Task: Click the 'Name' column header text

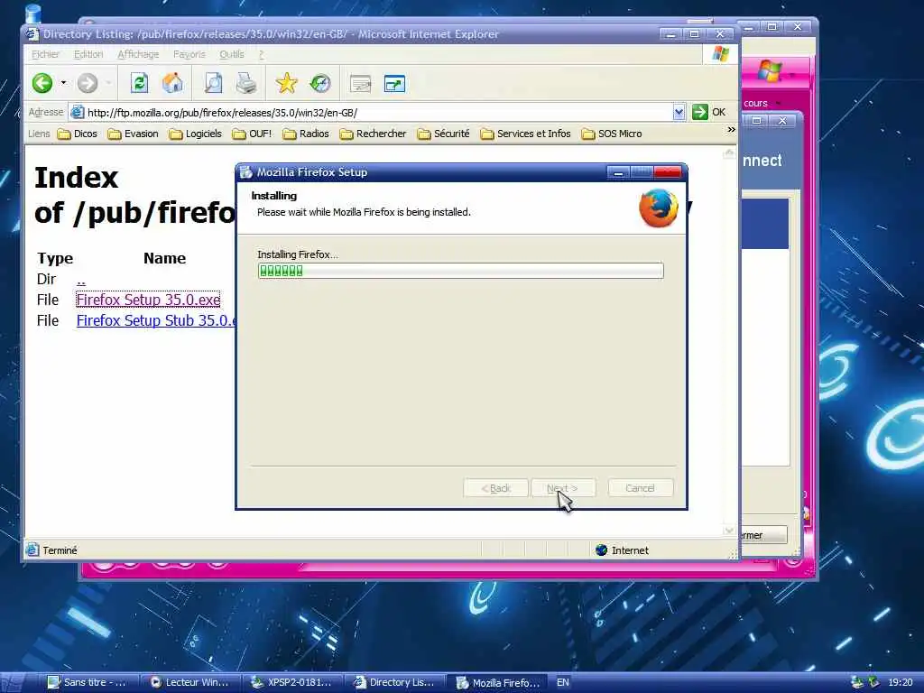Action: point(164,258)
